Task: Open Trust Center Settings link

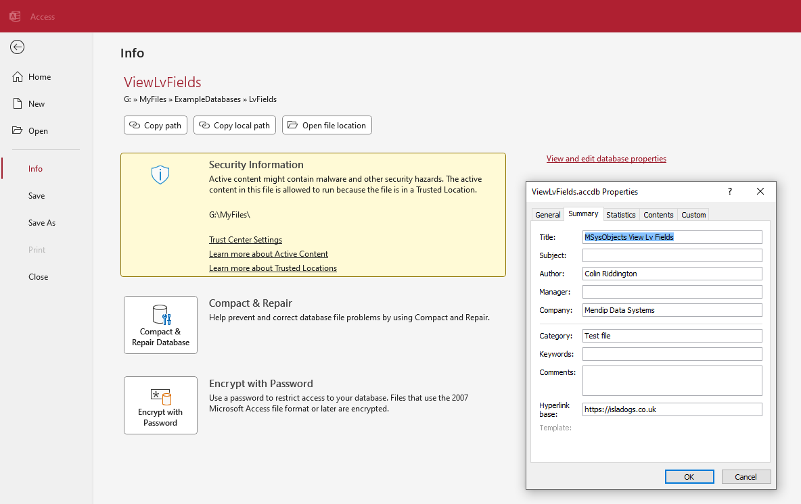Action: coord(245,240)
